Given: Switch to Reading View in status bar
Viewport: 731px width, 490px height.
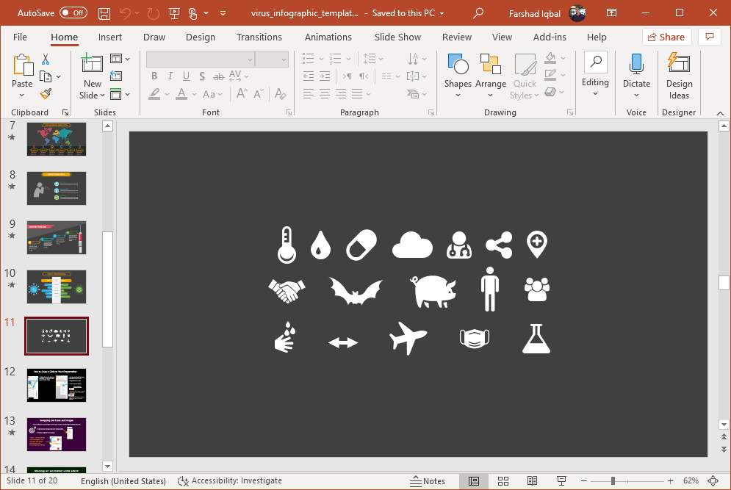Looking at the screenshot, I should (x=532, y=481).
